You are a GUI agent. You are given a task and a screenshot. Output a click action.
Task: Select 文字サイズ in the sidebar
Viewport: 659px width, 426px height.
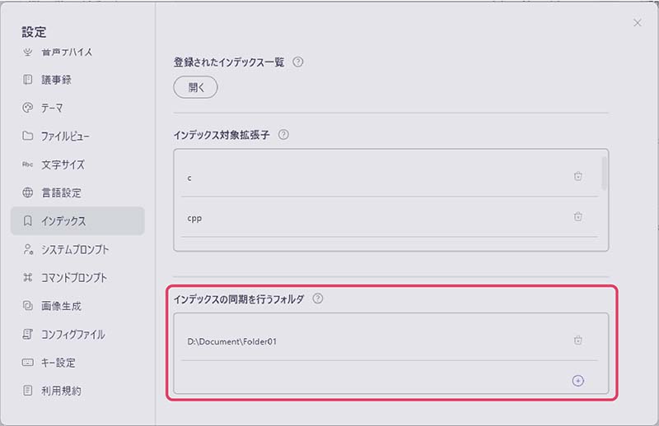[x=63, y=164]
